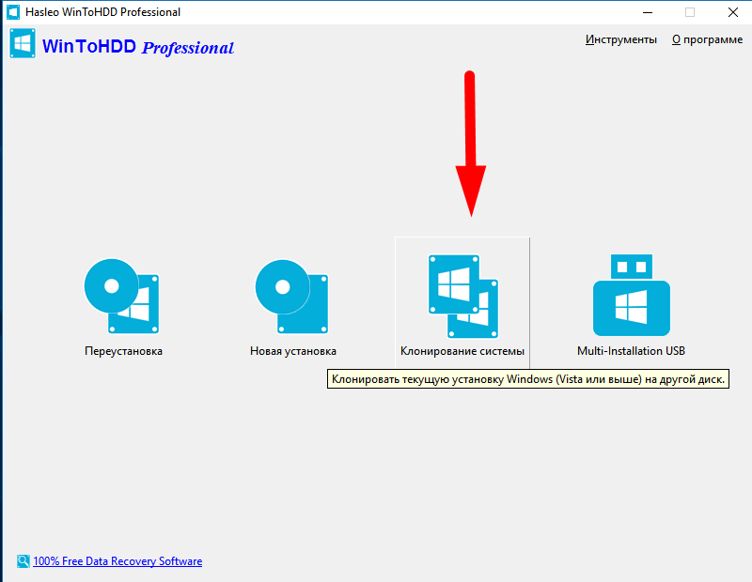Click the WinToHDD logo icon in header
752x582 pixels.
[22, 43]
